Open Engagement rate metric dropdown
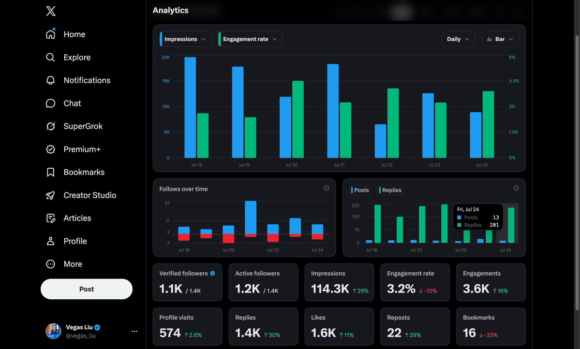This screenshot has width=580, height=349. click(x=251, y=39)
